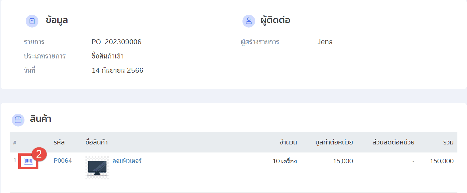This screenshot has width=467, height=193.
Task: Click the person icon beside ผู้ติดต่อ
Action: pos(249,21)
